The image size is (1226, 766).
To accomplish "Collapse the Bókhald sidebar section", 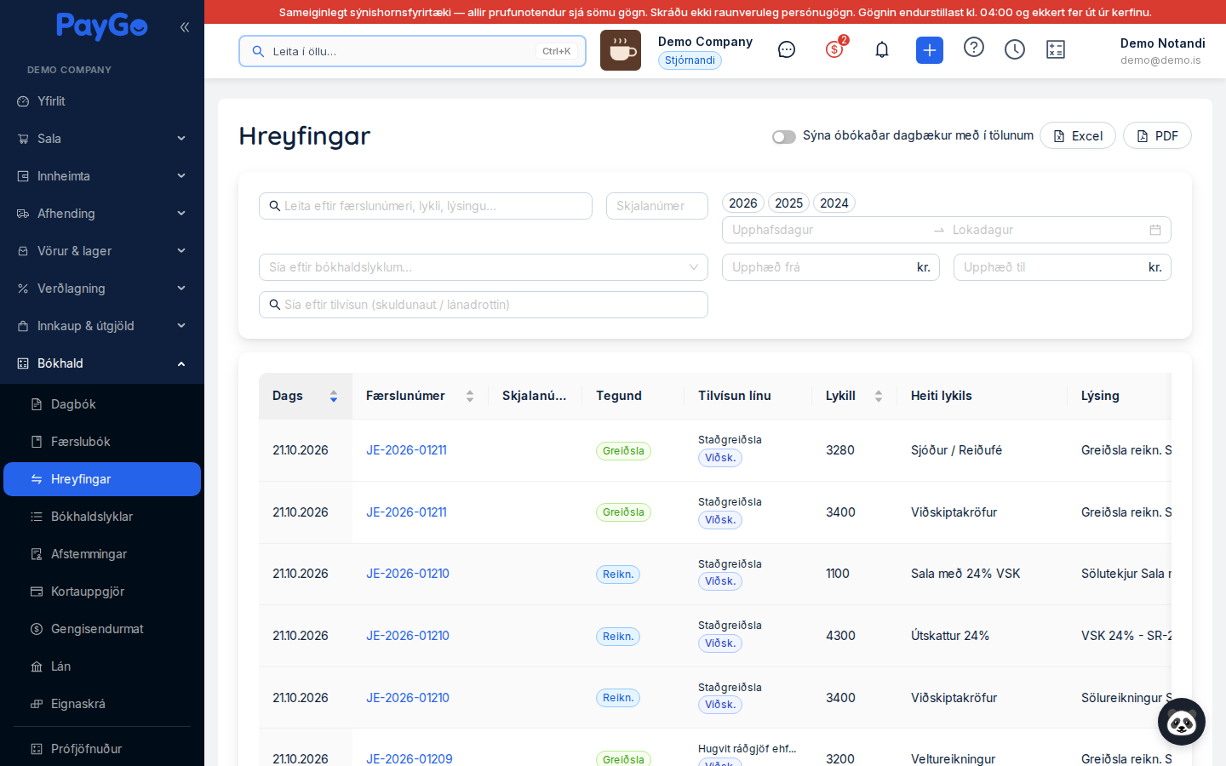I will pyautogui.click(x=102, y=363).
